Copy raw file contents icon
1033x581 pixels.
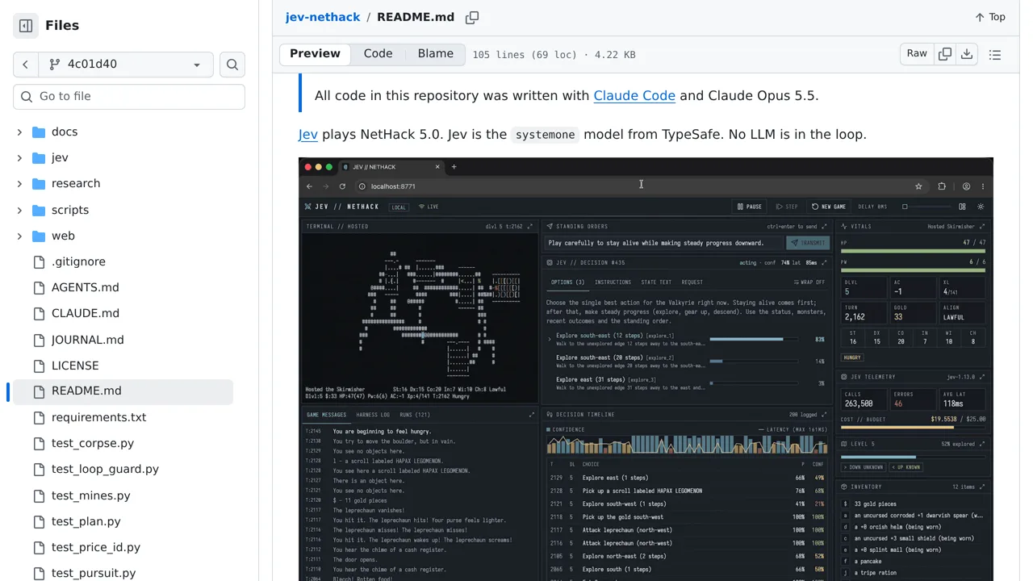(x=944, y=54)
